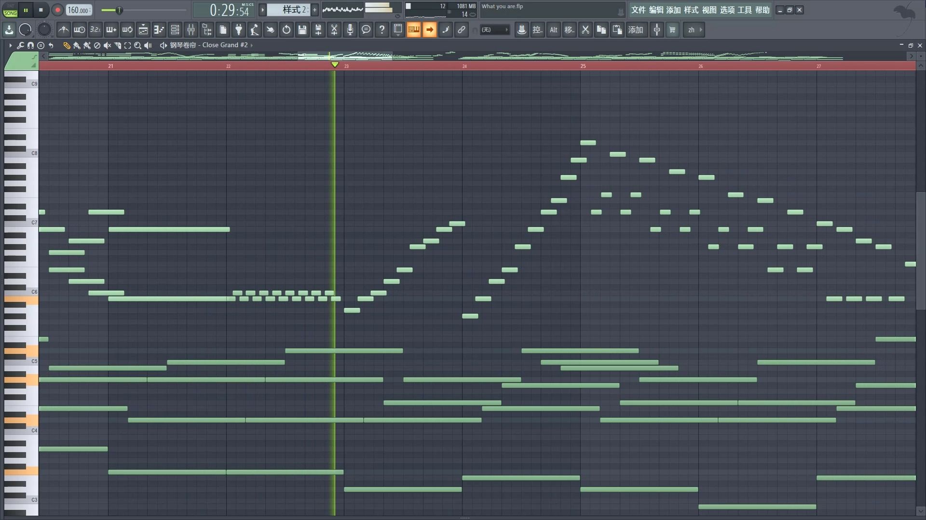This screenshot has height=520, width=926.
Task: Open the piano roll view icon
Action: 159,30
